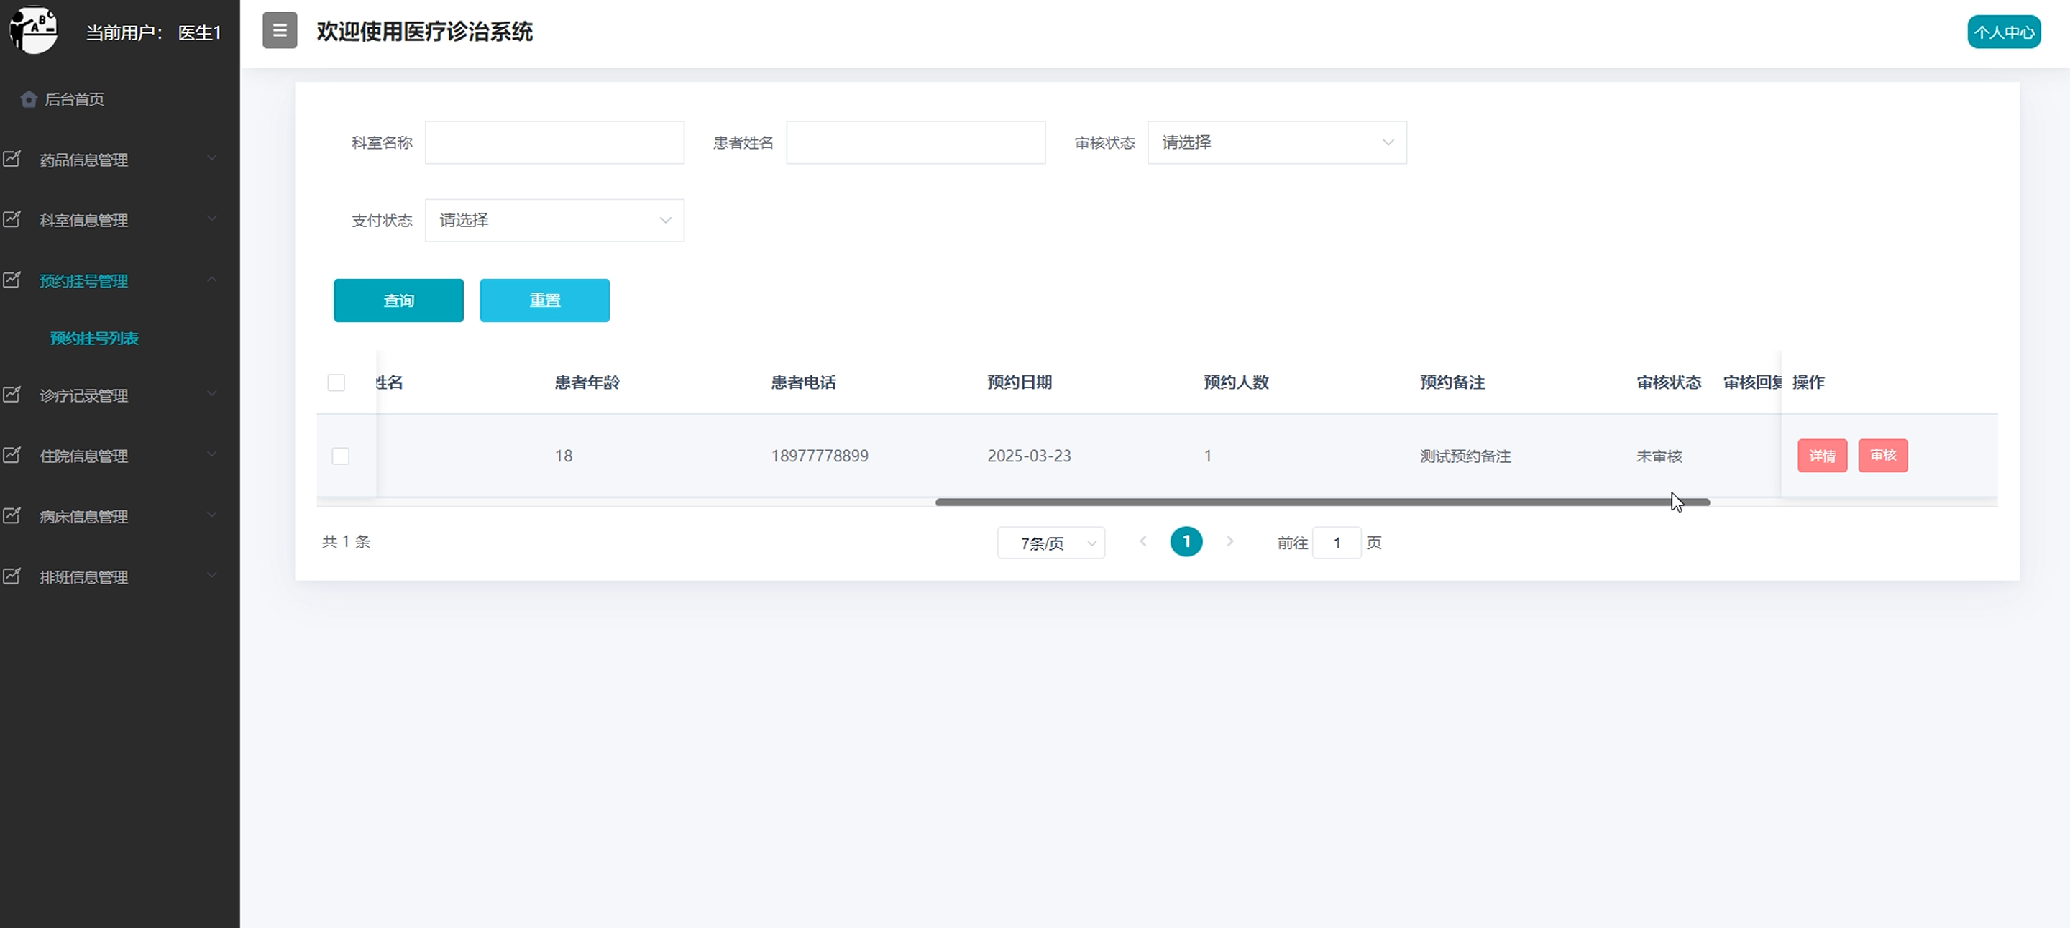The image size is (2070, 928).
Task: Click the hamburger menu collapse icon
Action: click(x=280, y=30)
